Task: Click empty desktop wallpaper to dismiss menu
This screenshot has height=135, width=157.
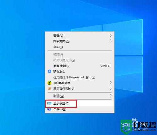Action: (x=21, y=63)
